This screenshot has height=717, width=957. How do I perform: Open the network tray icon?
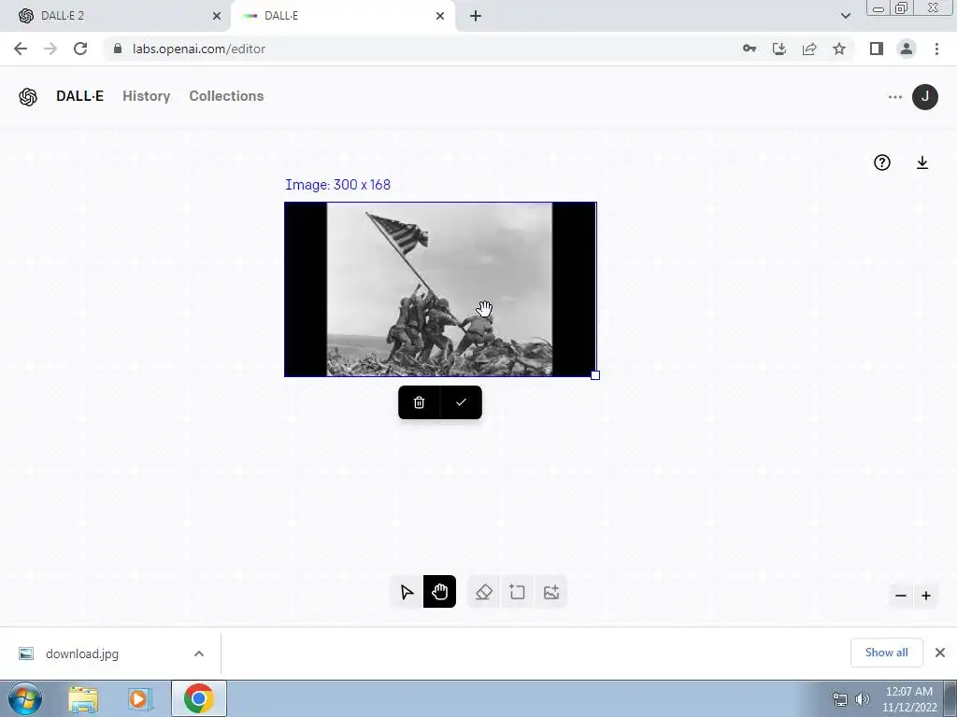click(x=840, y=699)
